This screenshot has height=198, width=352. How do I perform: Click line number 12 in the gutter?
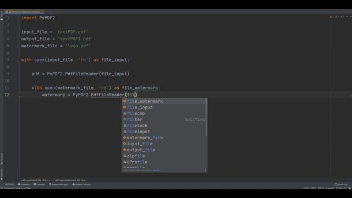[7, 95]
